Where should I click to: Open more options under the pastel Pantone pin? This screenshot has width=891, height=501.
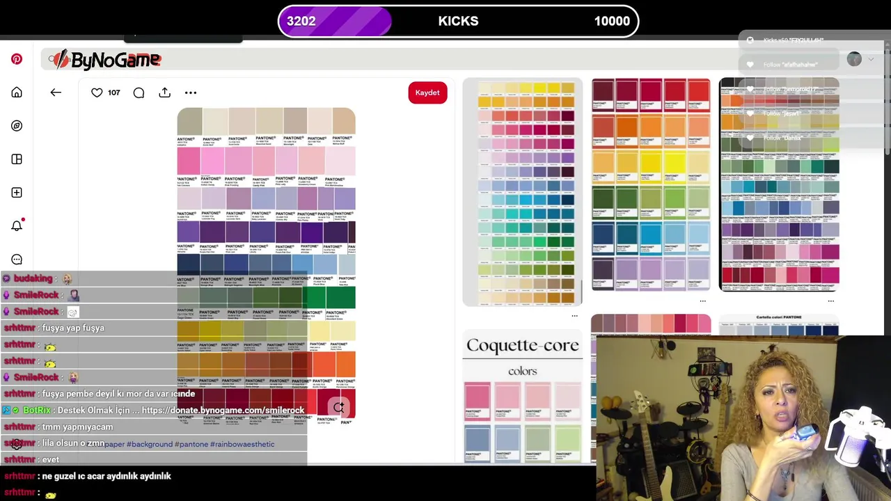[x=574, y=316]
